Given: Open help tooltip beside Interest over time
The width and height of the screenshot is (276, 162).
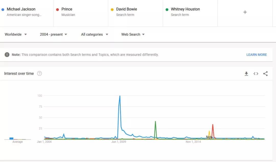Looking at the screenshot, I should click(39, 73).
